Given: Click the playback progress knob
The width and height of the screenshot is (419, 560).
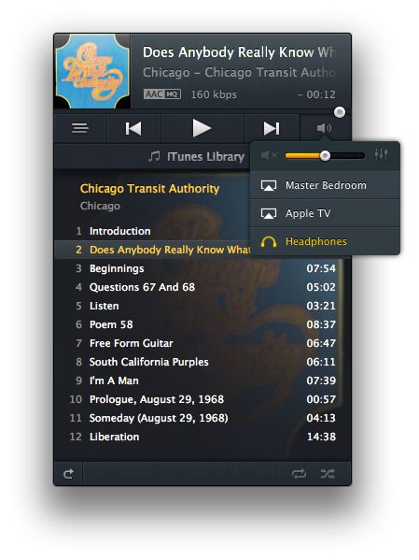Looking at the screenshot, I should pyautogui.click(x=340, y=112).
